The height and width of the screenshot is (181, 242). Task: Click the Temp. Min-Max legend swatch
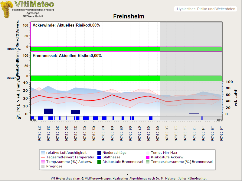click(x=148, y=153)
